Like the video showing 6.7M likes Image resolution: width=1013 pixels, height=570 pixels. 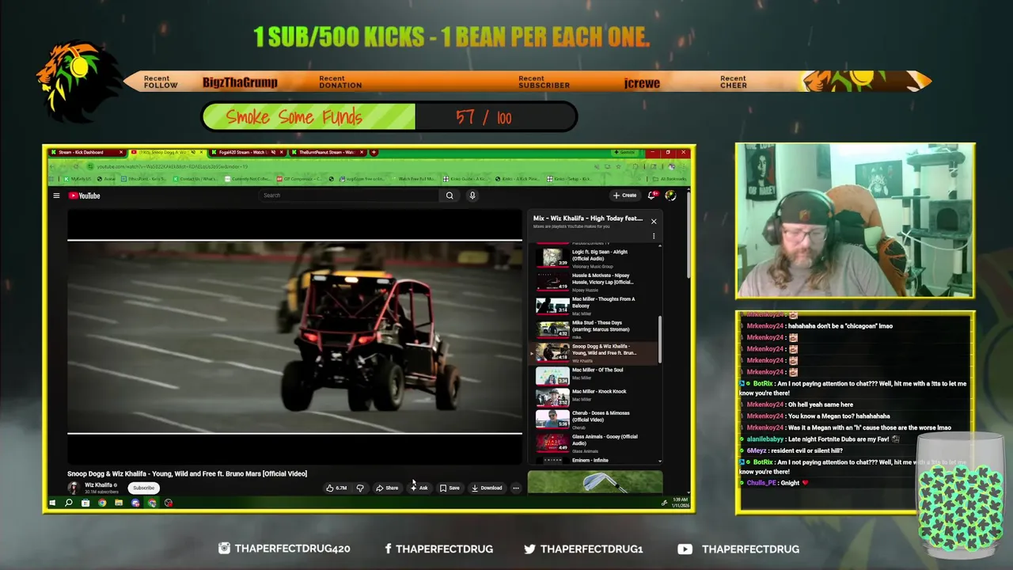(336, 488)
